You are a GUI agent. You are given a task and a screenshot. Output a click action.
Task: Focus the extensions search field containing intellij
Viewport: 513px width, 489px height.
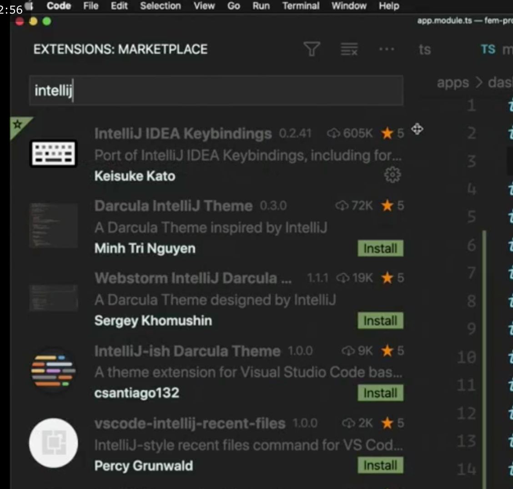pos(216,90)
